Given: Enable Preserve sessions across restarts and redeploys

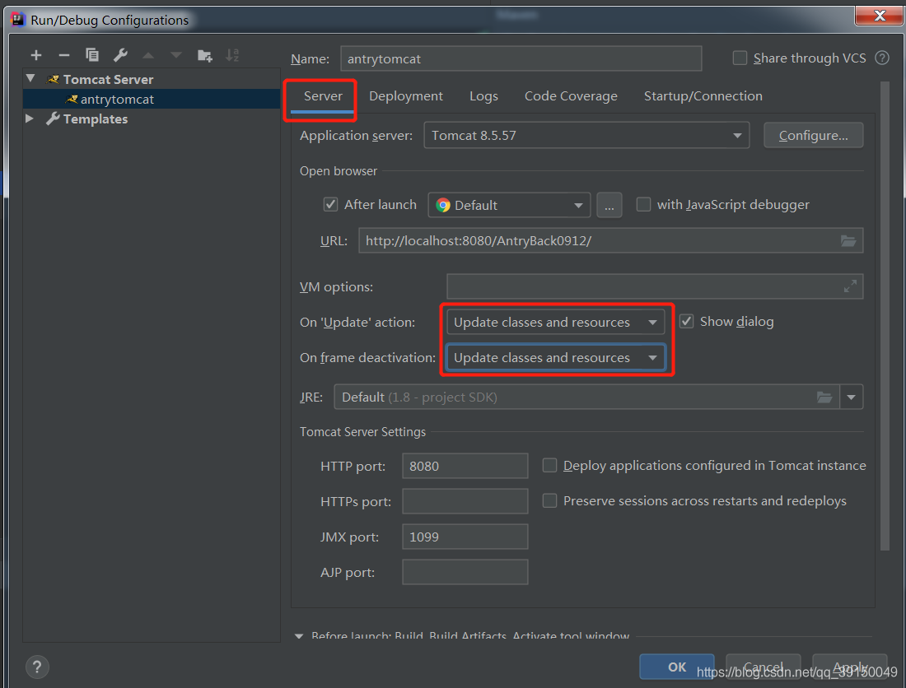Looking at the screenshot, I should click(549, 500).
